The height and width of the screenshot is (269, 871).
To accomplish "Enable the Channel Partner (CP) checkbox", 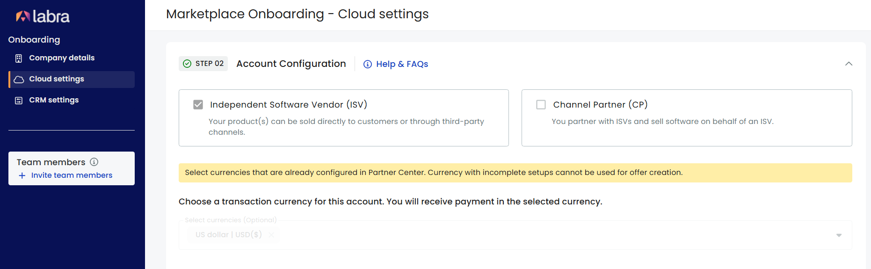I will coord(541,105).
